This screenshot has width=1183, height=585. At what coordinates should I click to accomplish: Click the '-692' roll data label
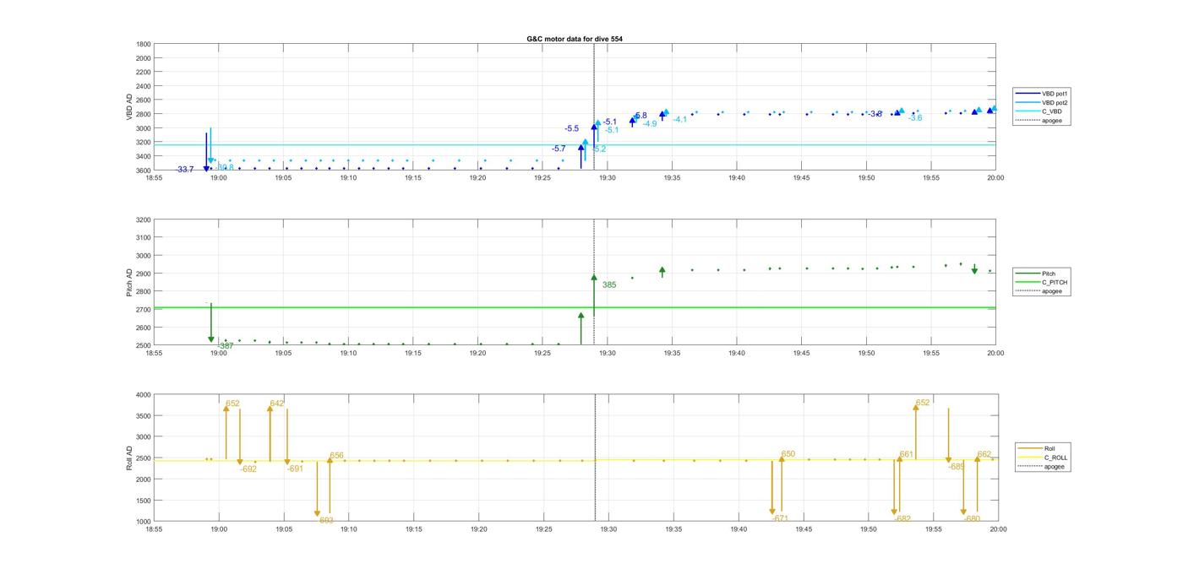248,469
